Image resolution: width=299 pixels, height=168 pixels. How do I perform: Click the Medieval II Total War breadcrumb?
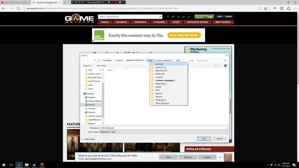(135, 60)
